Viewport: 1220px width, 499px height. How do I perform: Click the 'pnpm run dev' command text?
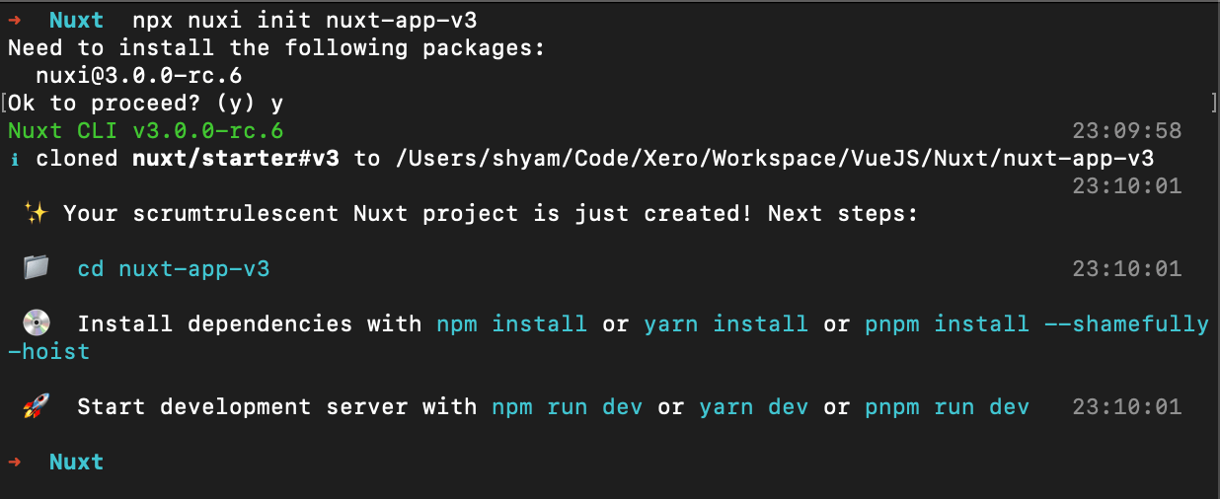click(948, 406)
